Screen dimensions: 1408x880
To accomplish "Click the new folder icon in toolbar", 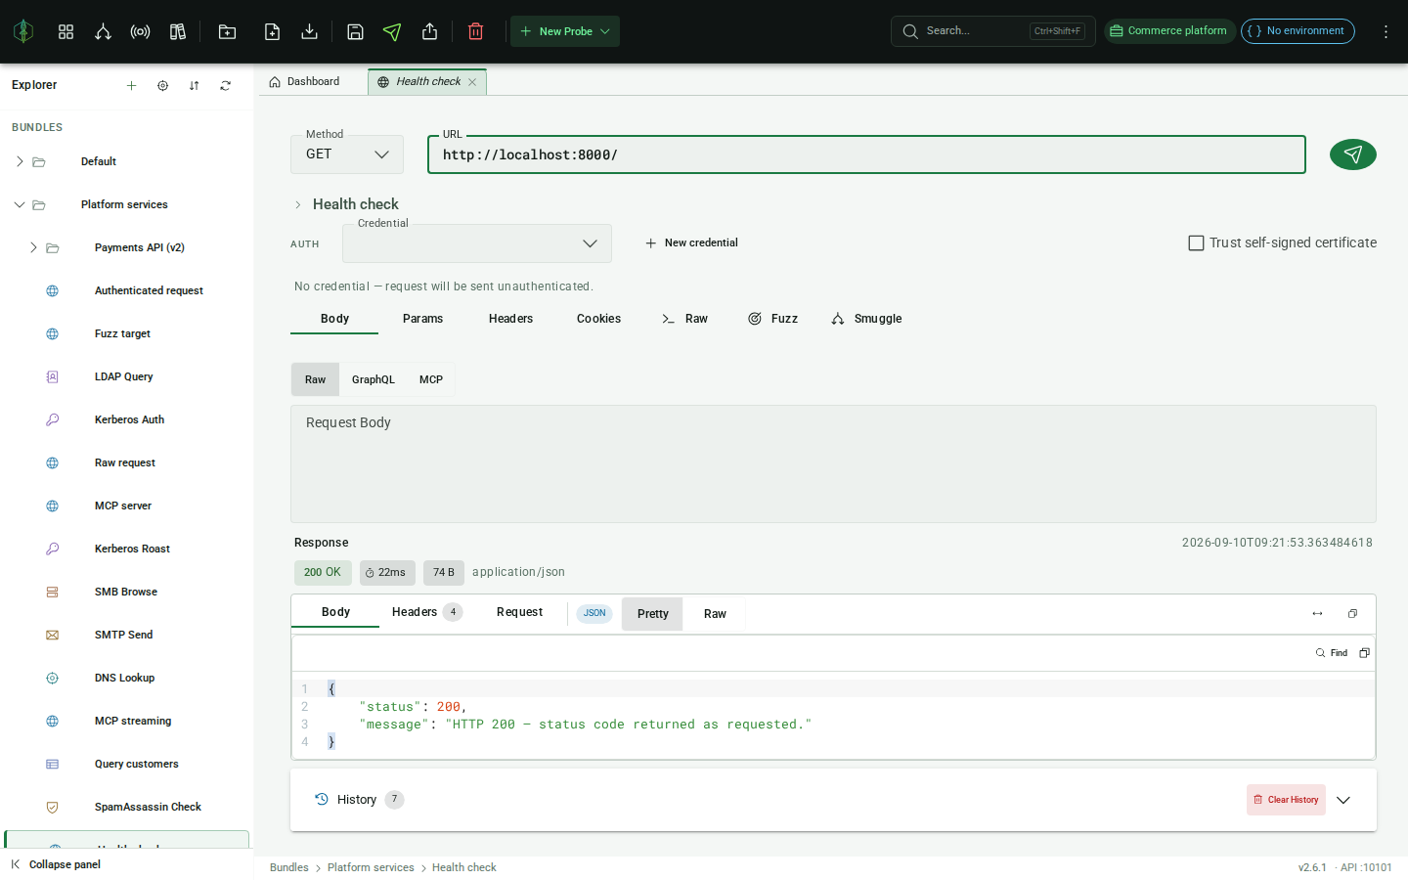I will pos(227,31).
